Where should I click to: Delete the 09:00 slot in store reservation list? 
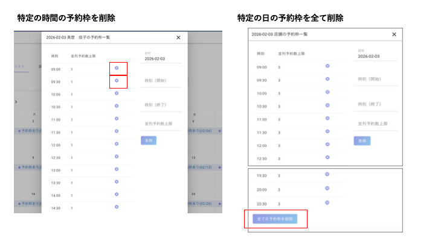(327, 65)
